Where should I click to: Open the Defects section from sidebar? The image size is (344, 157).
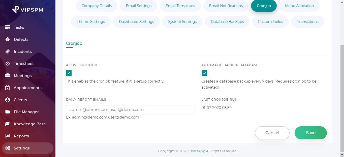pos(8,39)
